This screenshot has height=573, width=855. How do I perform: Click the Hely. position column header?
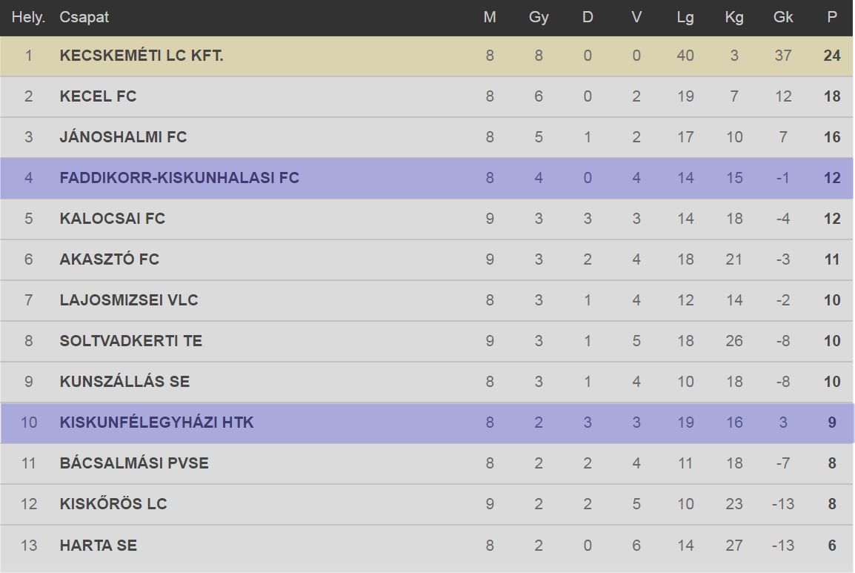28,17
